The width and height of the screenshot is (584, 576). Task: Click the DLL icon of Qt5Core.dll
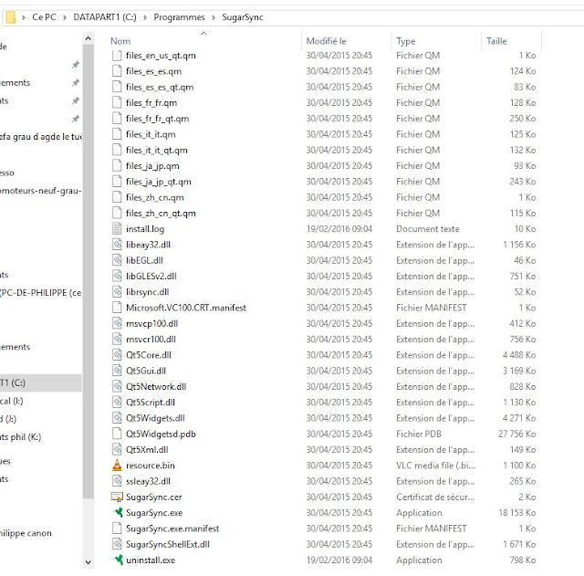coord(117,355)
